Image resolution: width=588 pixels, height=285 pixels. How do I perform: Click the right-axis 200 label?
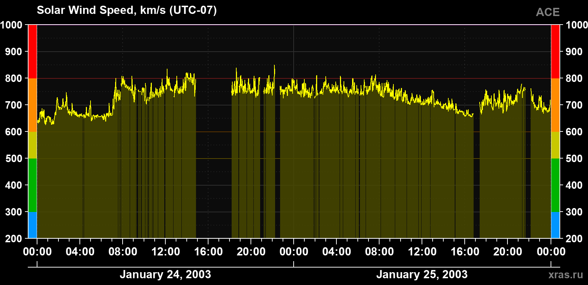tap(574, 239)
